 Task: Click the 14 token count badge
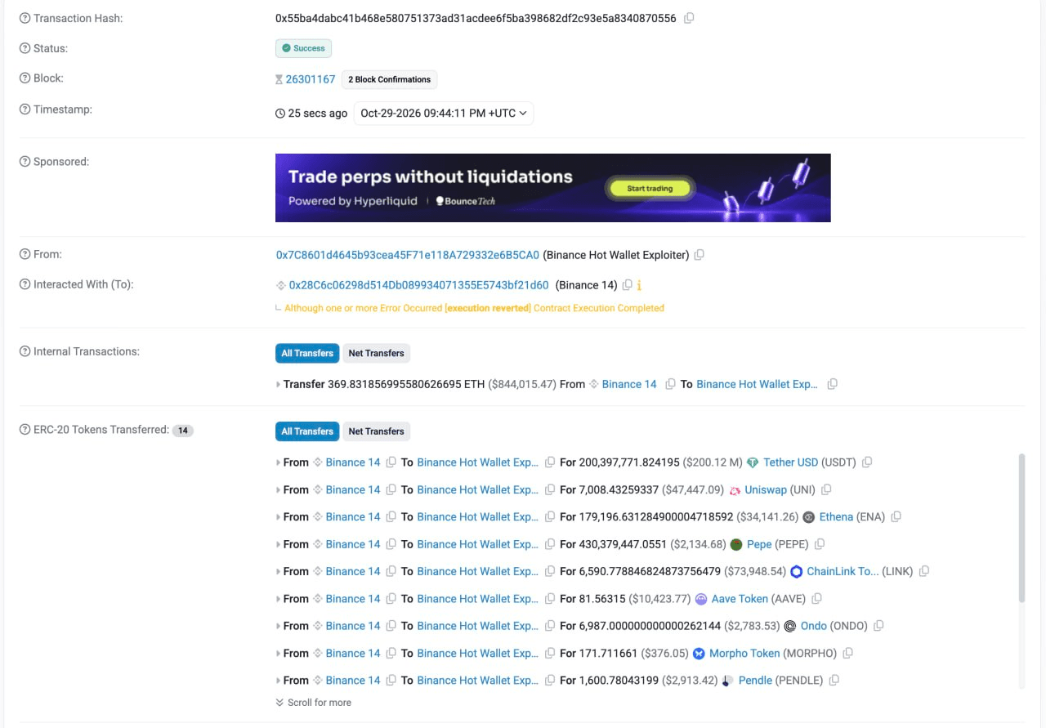click(x=183, y=431)
